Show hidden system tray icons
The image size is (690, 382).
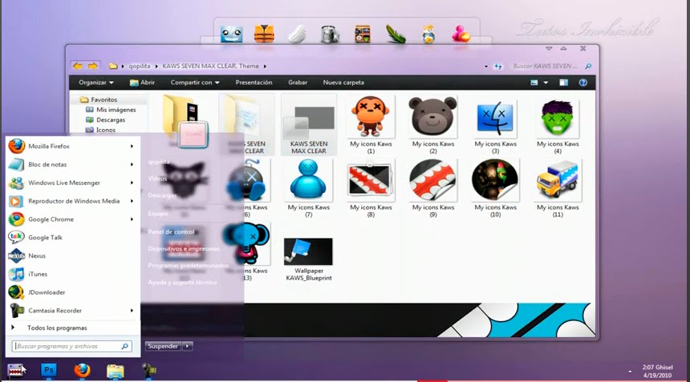(630, 372)
